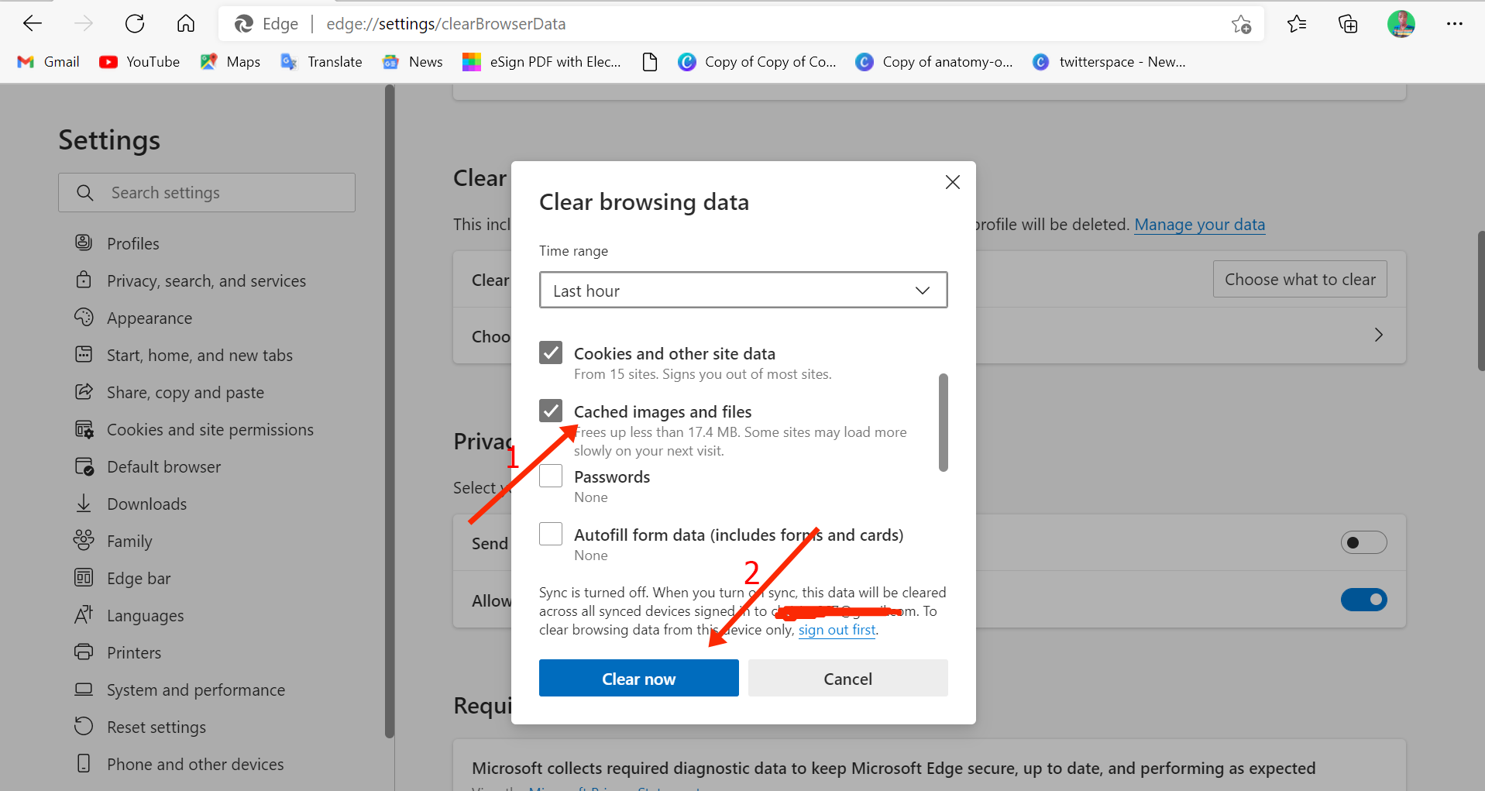Open the Favorites star-list icon
The image size is (1485, 791).
coord(1297,24)
